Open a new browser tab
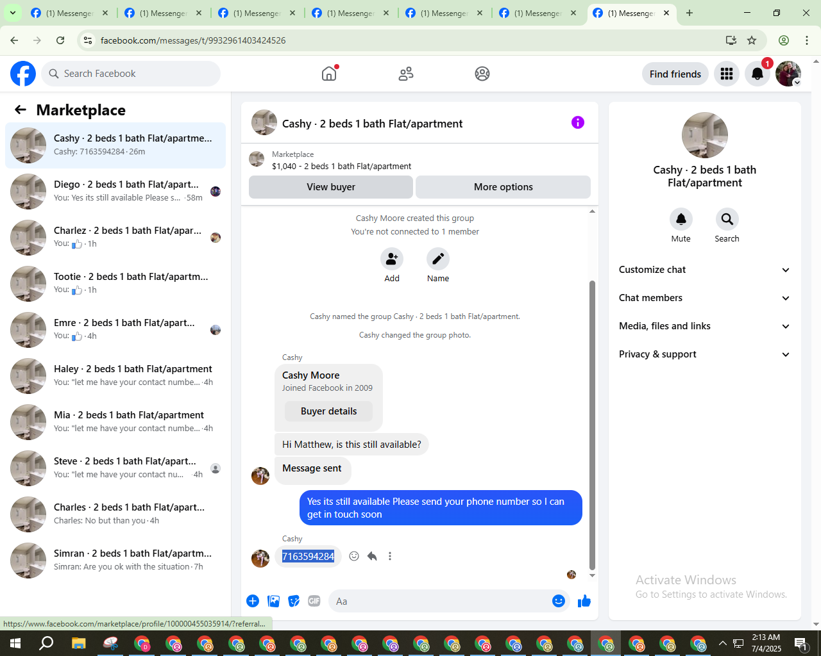Viewport: 821px width, 656px height. 690,13
